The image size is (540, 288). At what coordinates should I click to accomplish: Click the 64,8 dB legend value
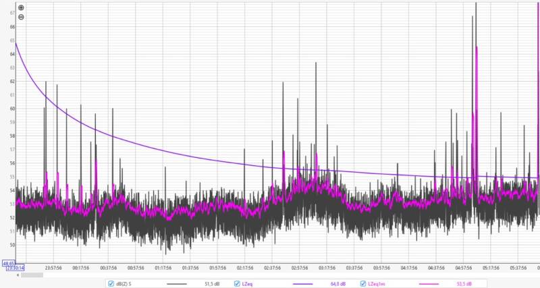click(338, 284)
